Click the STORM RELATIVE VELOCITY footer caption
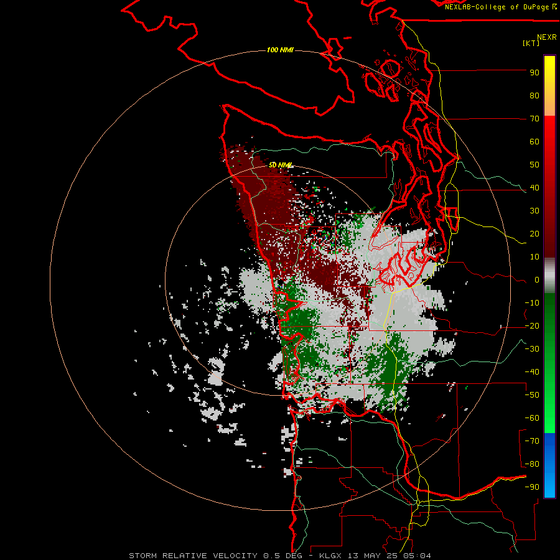560x560 pixels. [x=279, y=556]
